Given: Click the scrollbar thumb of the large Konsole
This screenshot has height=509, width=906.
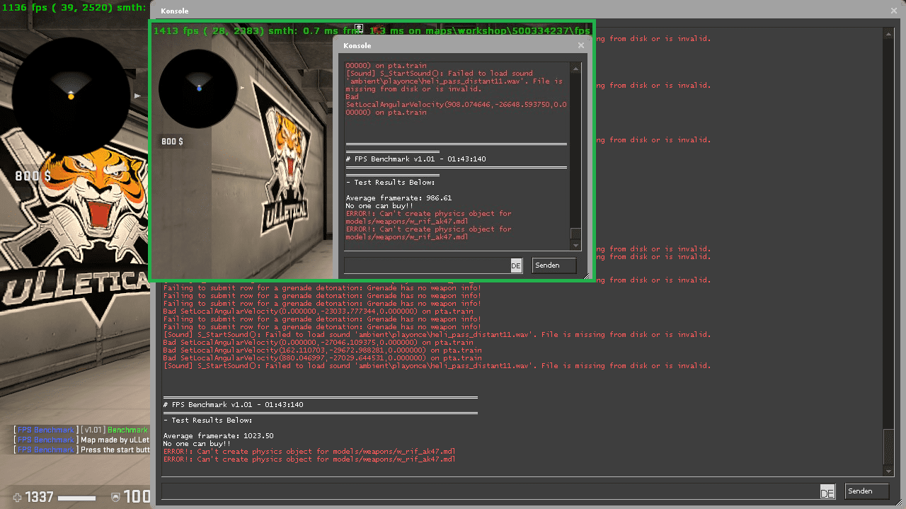Looking at the screenshot, I should (x=888, y=447).
